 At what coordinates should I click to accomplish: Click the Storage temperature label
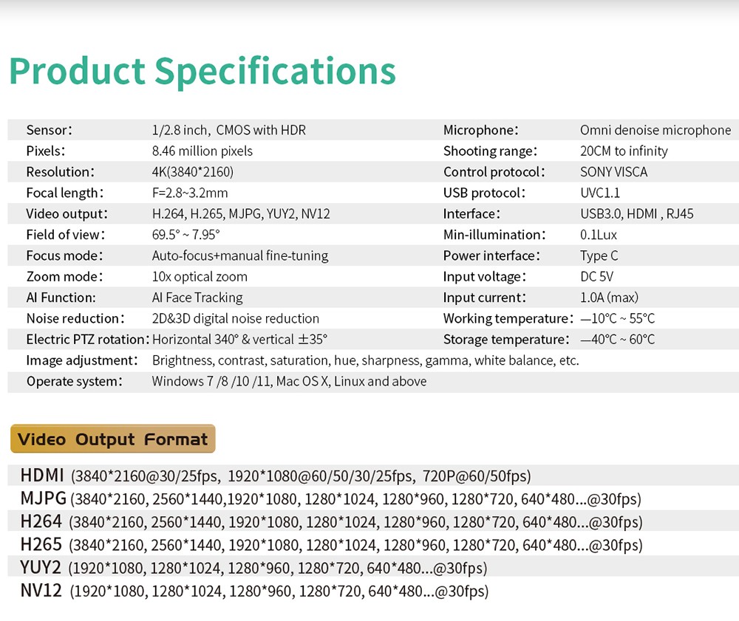coord(506,340)
